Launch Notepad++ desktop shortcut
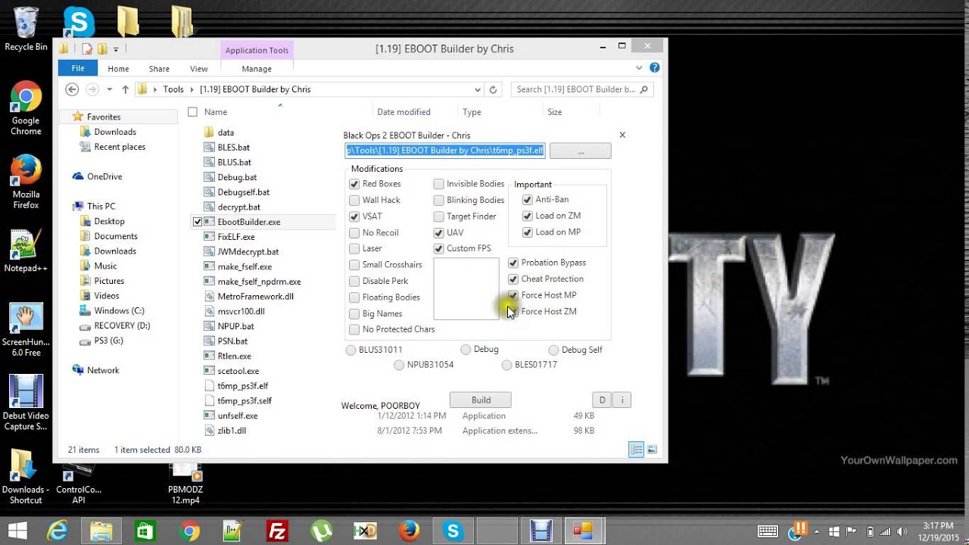This screenshot has height=545, width=969. coord(26,252)
